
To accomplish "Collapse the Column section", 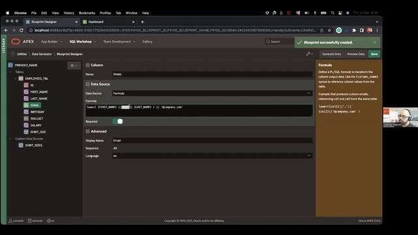I will (88, 65).
